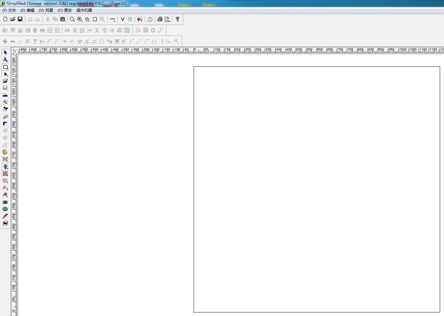
Task: Open the 操作机器 menu
Action: pos(84,10)
